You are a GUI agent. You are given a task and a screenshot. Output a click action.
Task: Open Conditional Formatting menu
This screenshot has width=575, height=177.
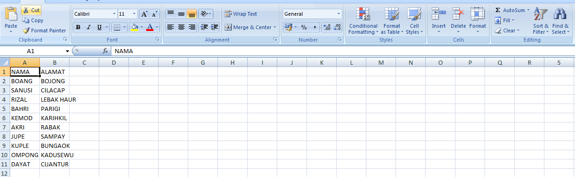[363, 21]
